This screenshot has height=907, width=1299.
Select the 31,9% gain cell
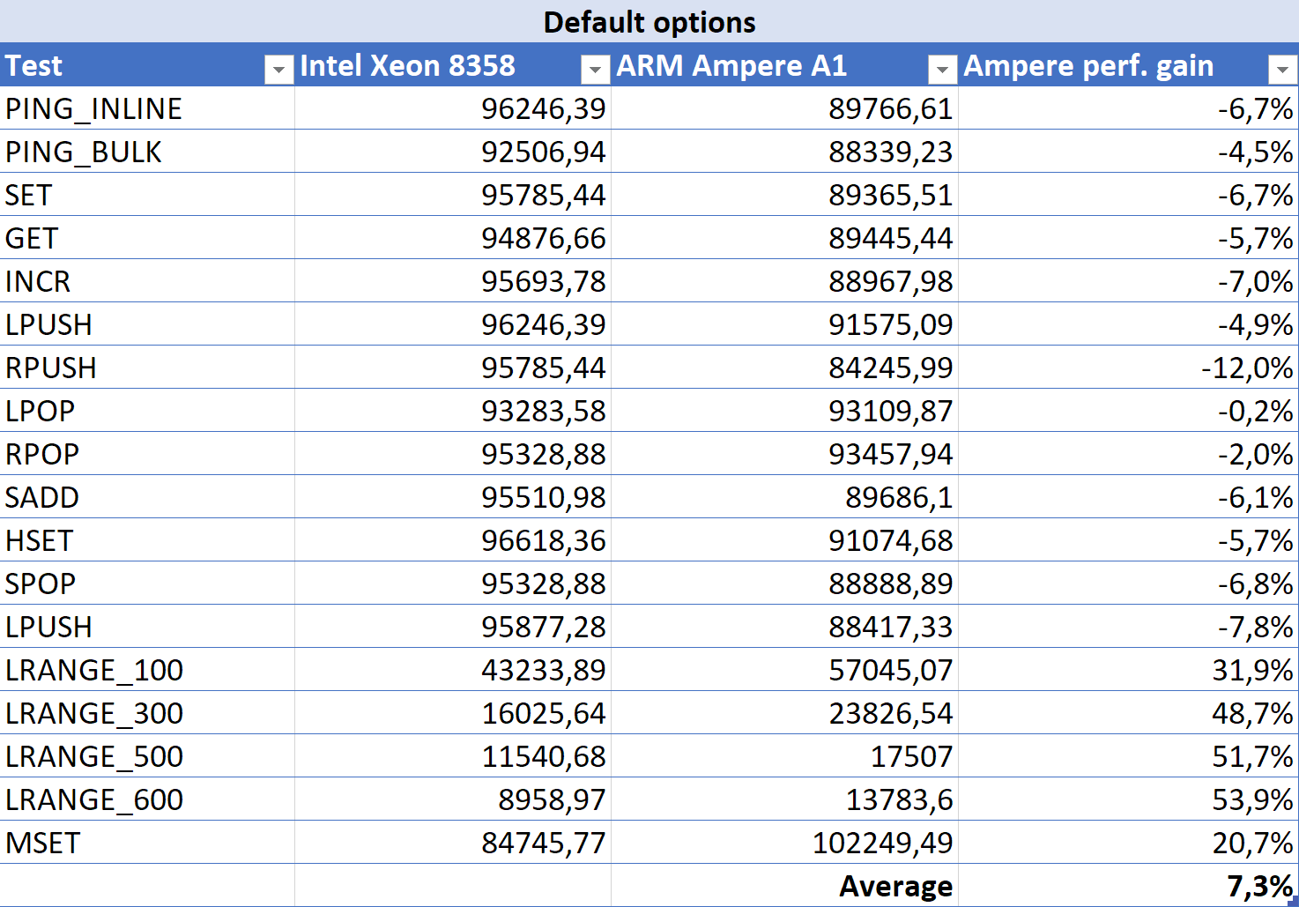click(x=1128, y=670)
